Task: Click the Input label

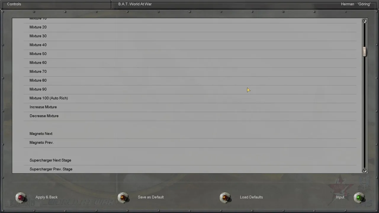Action: (340, 197)
